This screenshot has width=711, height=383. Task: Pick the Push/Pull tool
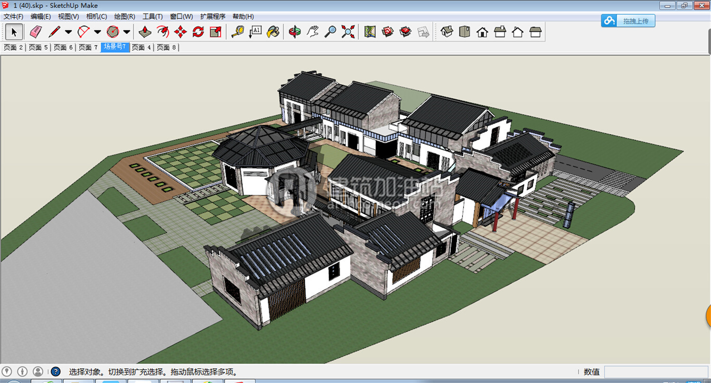[x=145, y=32]
